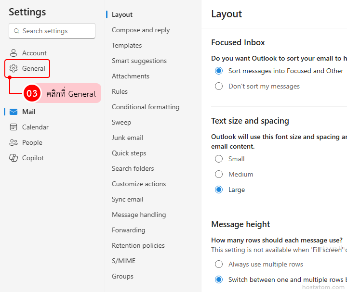This screenshot has width=347, height=292.
Task: Open the Rules settings
Action: (x=120, y=91)
